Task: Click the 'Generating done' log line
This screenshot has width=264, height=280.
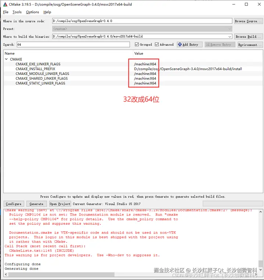Action: 21,269
